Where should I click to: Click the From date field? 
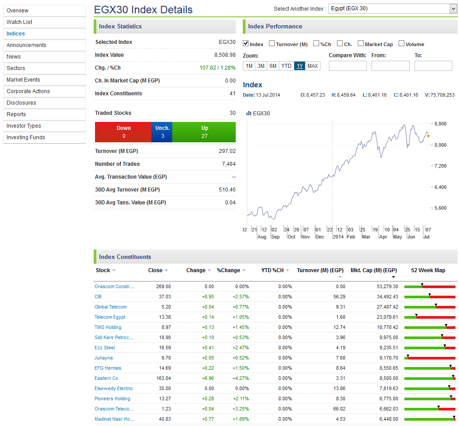tap(391, 66)
